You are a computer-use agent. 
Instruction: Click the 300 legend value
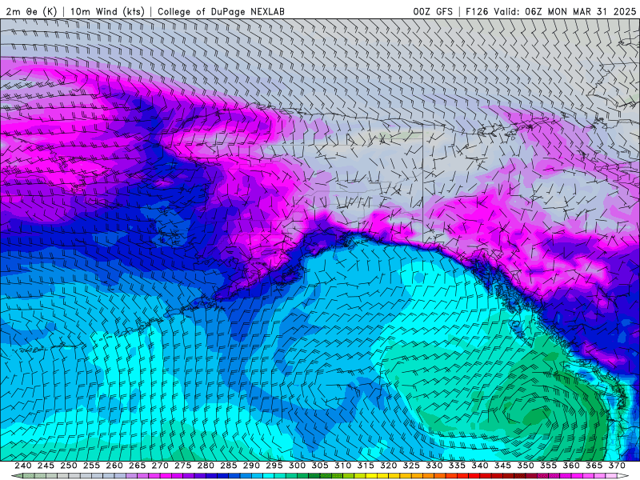[297, 466]
